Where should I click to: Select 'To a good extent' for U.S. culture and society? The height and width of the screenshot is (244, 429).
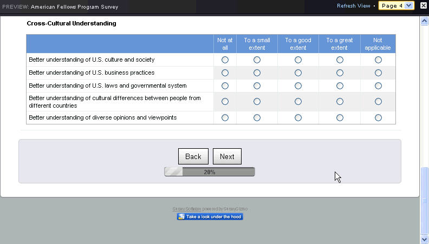pos(298,60)
